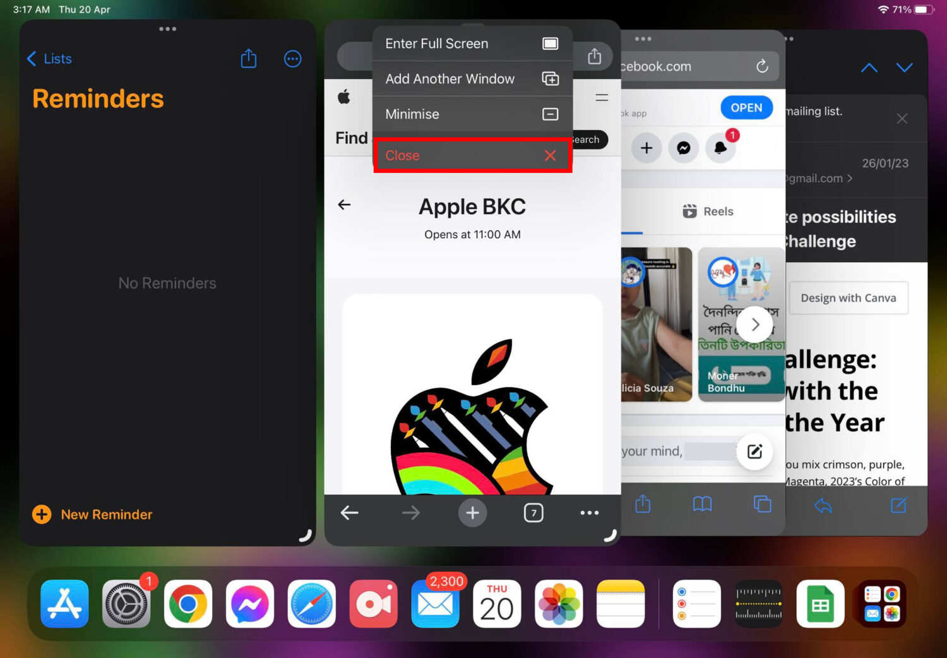Click the Apple logo on the webpage

(x=344, y=97)
